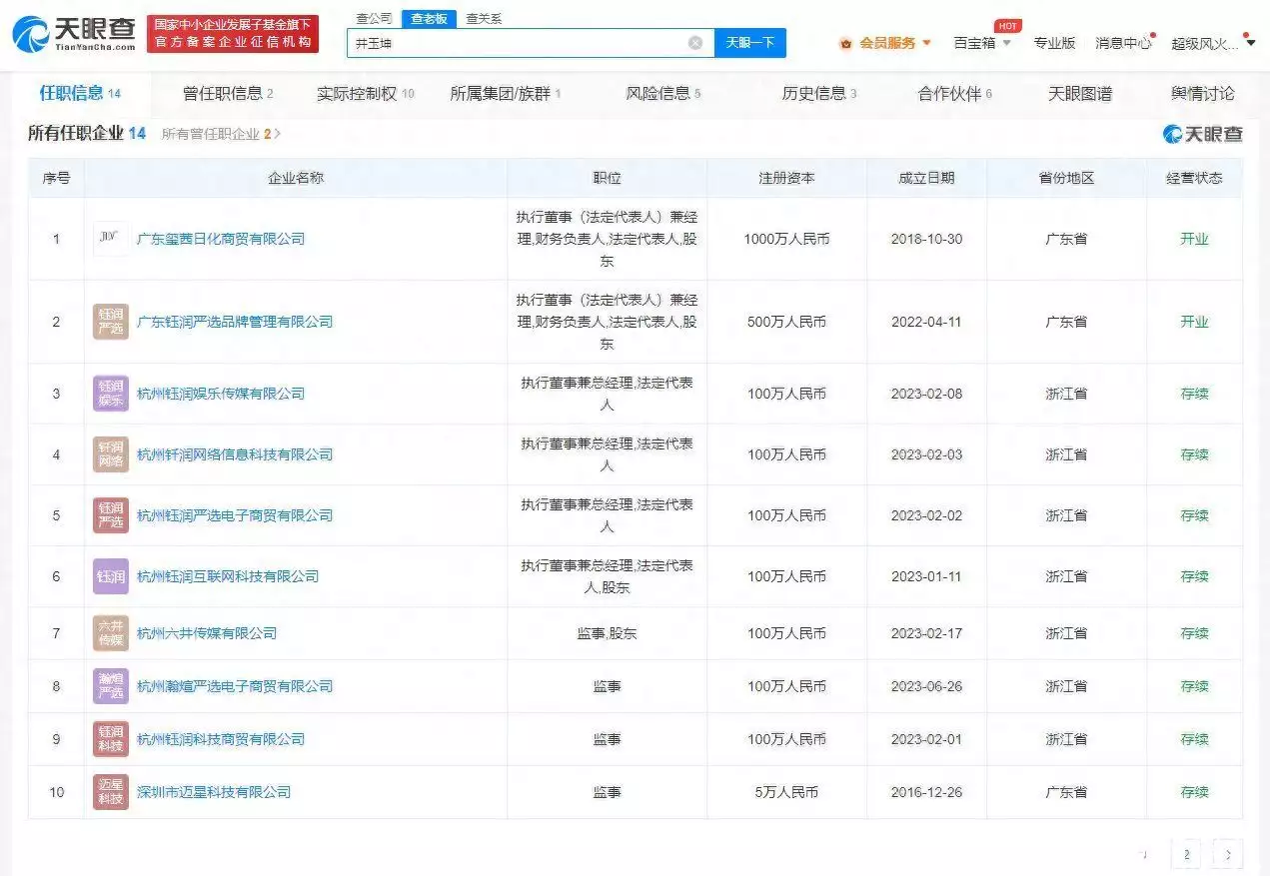Screen dimensions: 1270x876
Task: Expand the 会员服务 dropdown
Action: [926, 43]
